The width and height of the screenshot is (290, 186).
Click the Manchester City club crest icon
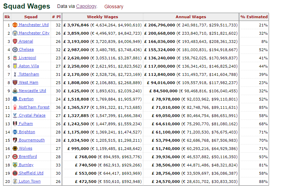[x=15, y=33]
